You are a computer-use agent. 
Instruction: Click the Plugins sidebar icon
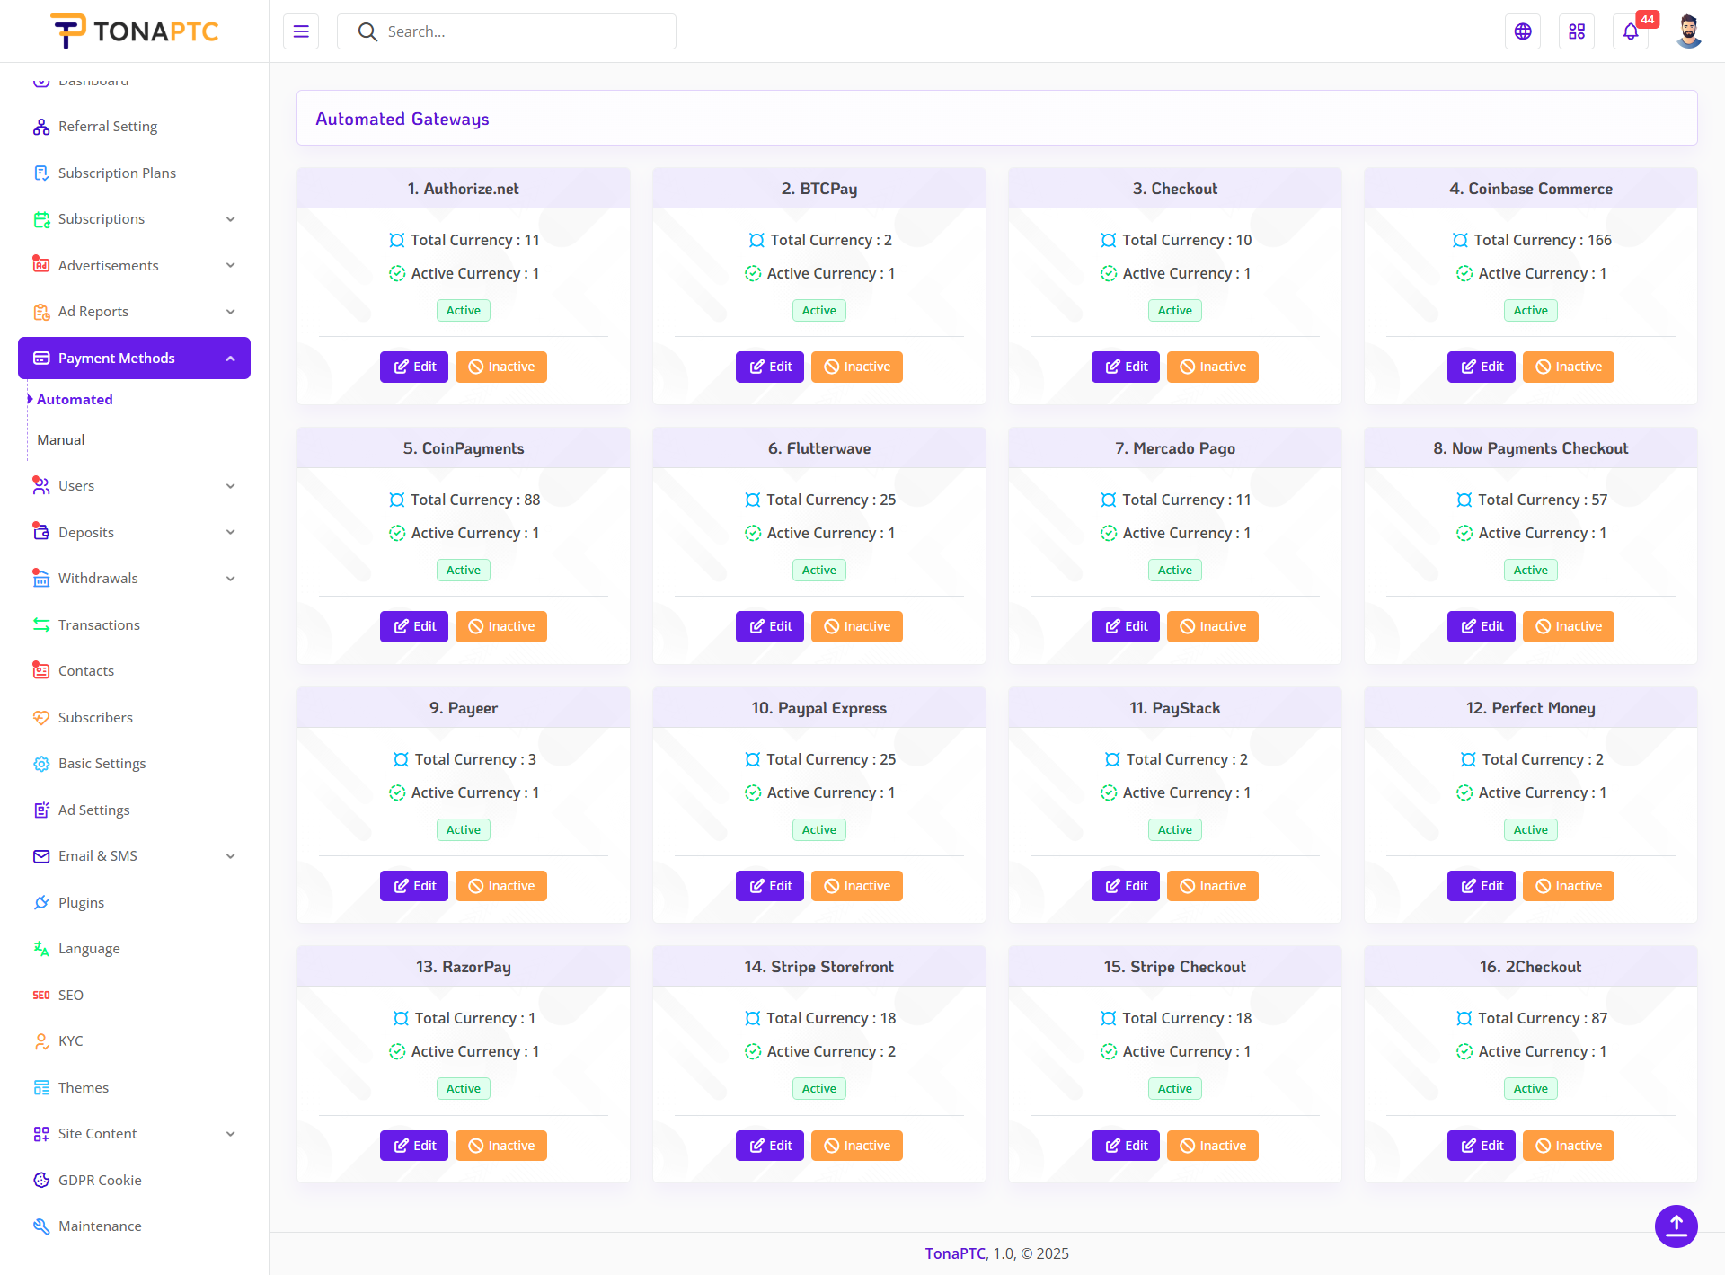[41, 902]
